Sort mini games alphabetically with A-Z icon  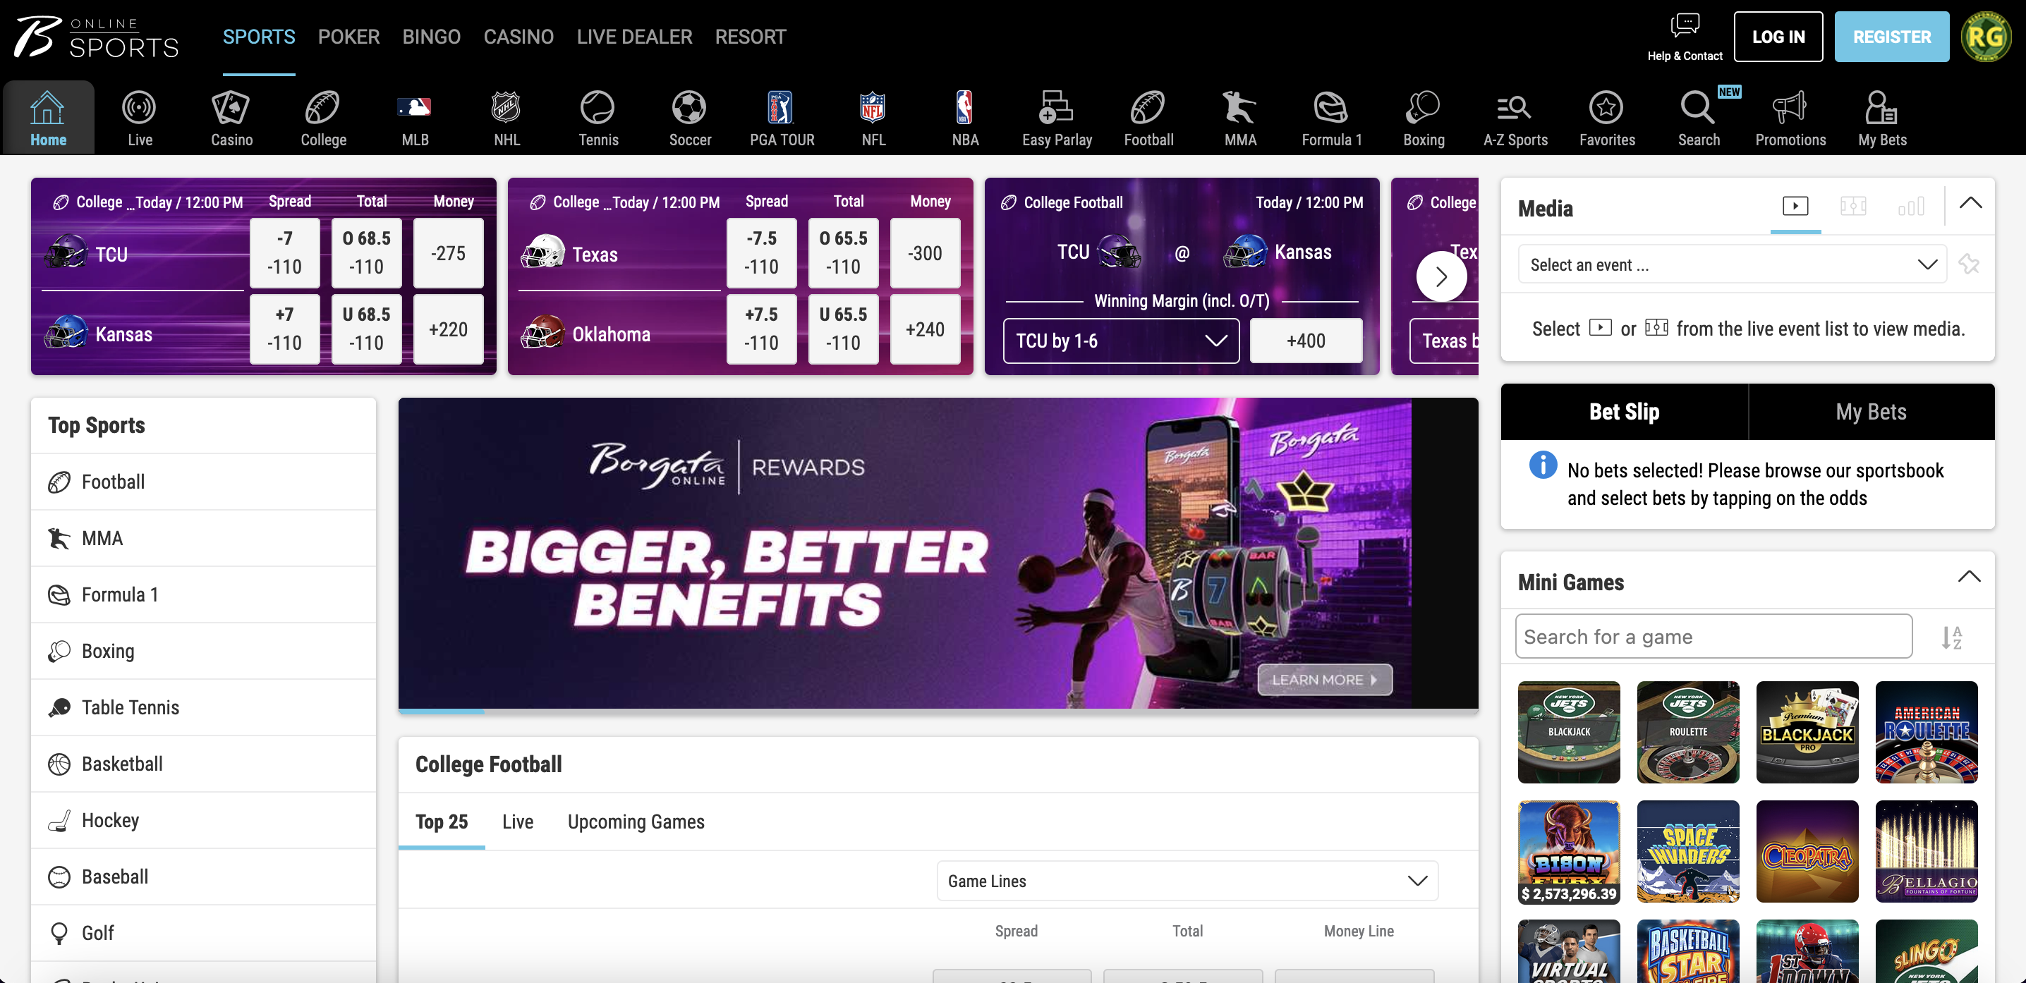click(1951, 637)
